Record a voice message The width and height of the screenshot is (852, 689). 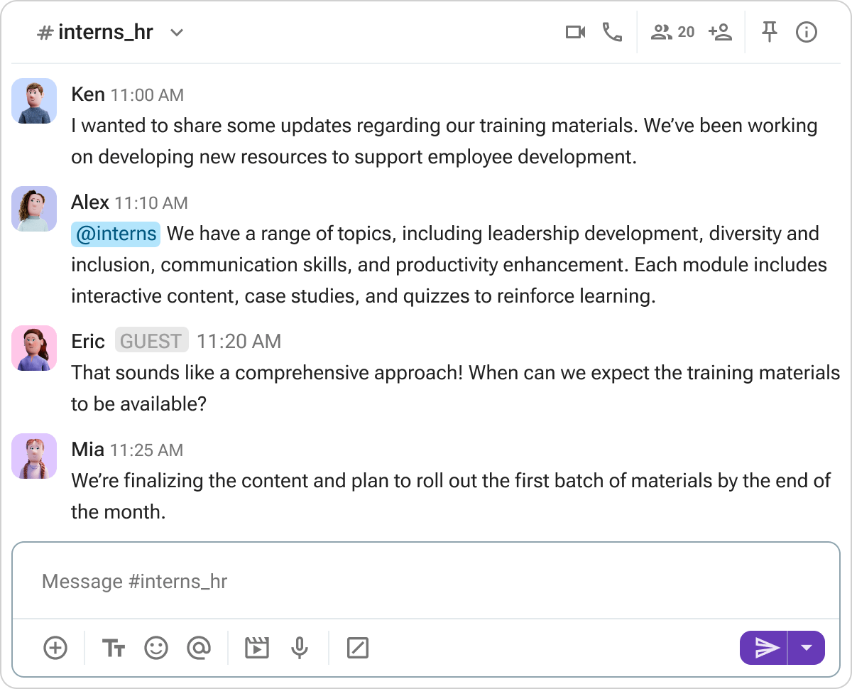[x=300, y=648]
